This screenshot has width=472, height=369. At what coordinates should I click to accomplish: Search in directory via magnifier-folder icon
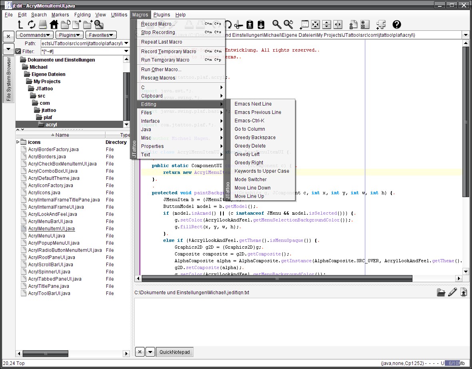tap(99, 24)
